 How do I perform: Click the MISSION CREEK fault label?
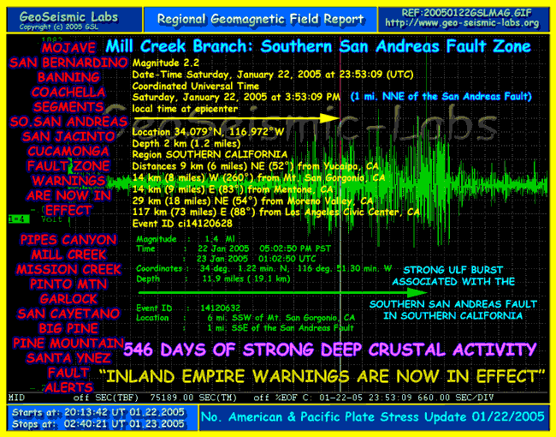[x=68, y=269]
